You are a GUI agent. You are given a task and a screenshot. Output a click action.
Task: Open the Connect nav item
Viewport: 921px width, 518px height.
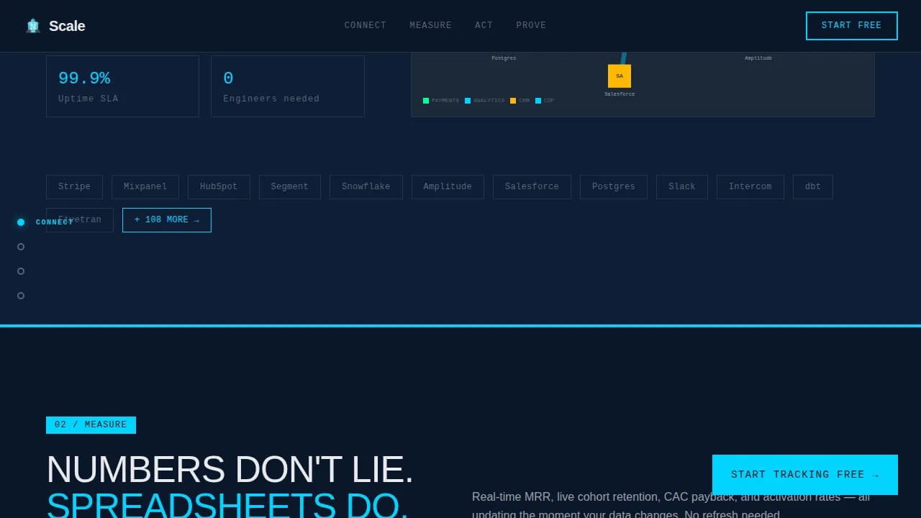[x=366, y=26]
